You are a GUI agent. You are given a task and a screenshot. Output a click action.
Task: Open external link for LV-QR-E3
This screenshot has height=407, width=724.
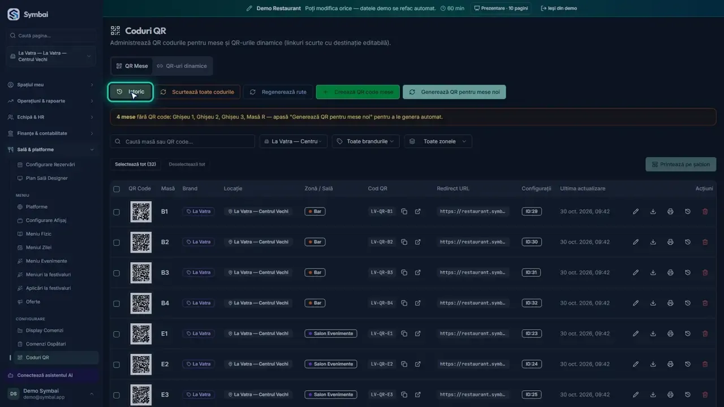coord(418,395)
